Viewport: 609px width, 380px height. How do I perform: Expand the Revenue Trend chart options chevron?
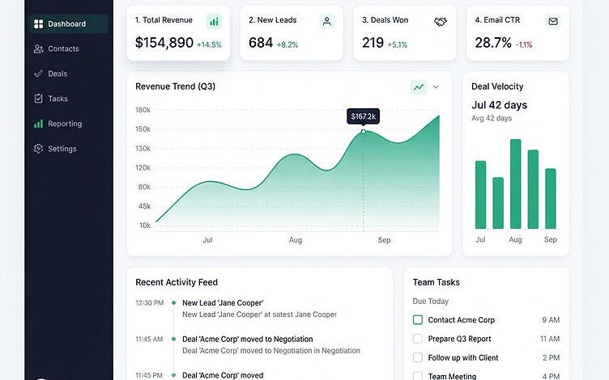[436, 87]
